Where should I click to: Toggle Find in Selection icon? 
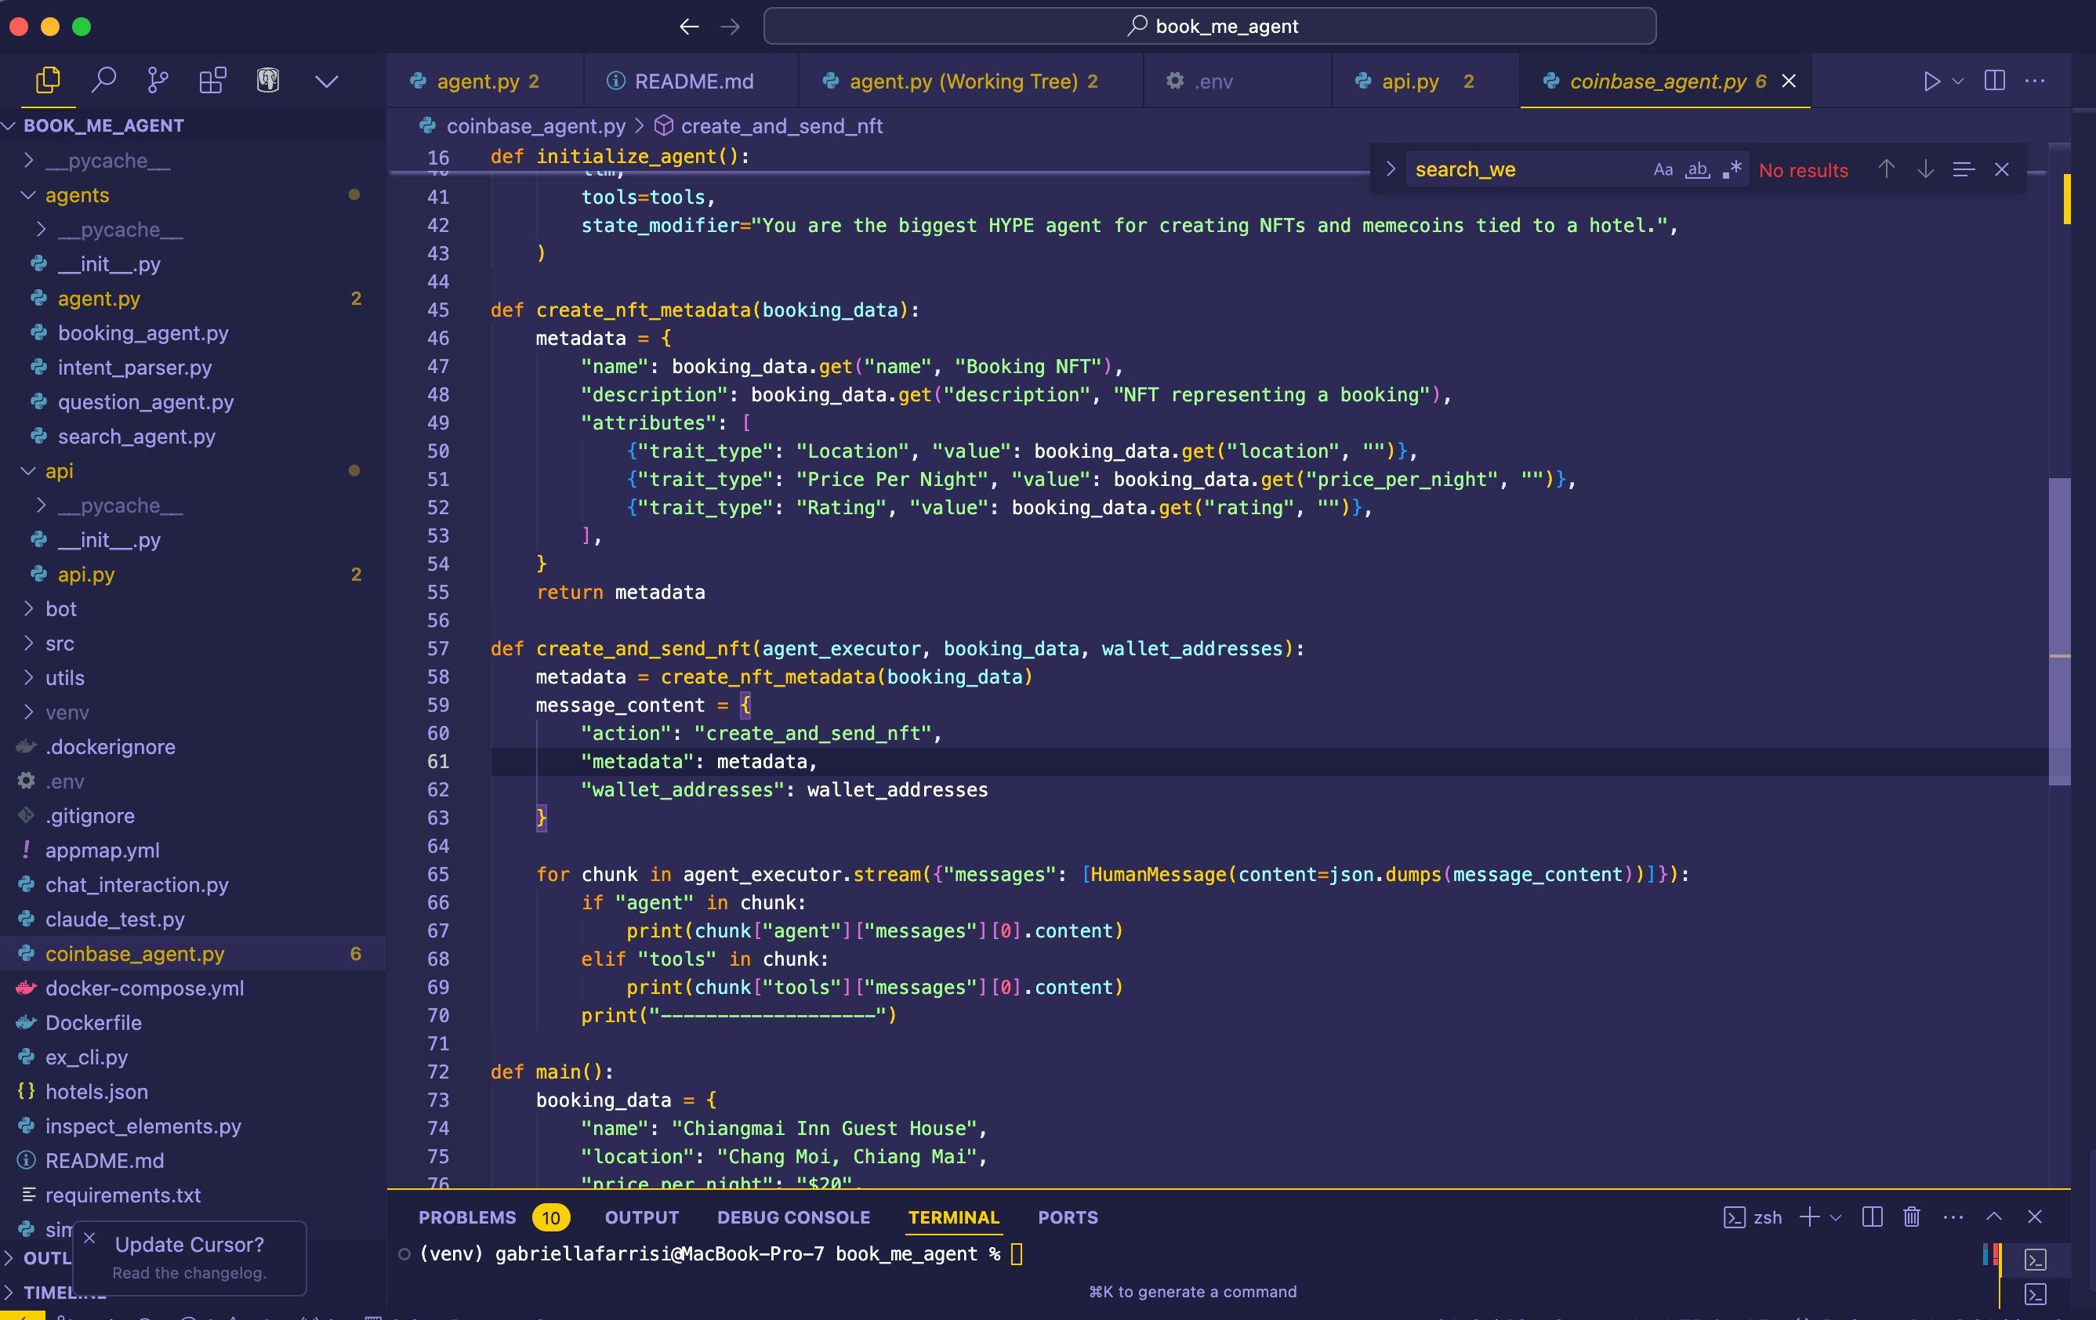click(x=1963, y=169)
